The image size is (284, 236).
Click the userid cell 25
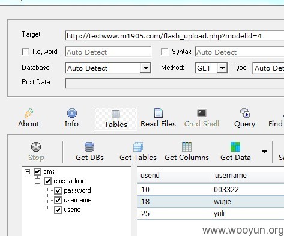coord(145,213)
